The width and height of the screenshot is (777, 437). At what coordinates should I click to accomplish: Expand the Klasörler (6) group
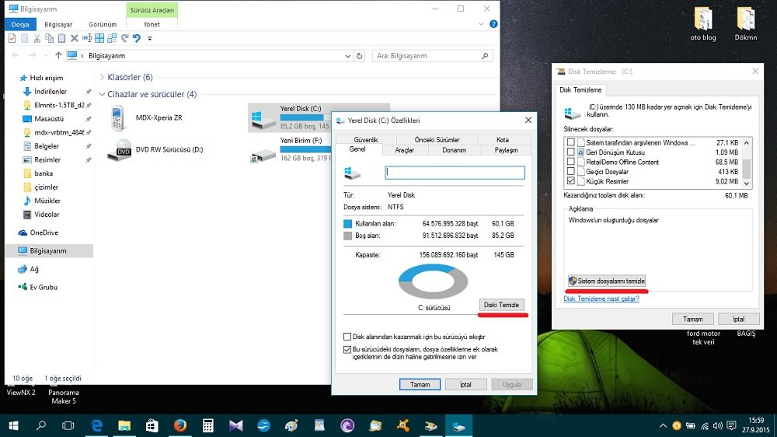102,77
